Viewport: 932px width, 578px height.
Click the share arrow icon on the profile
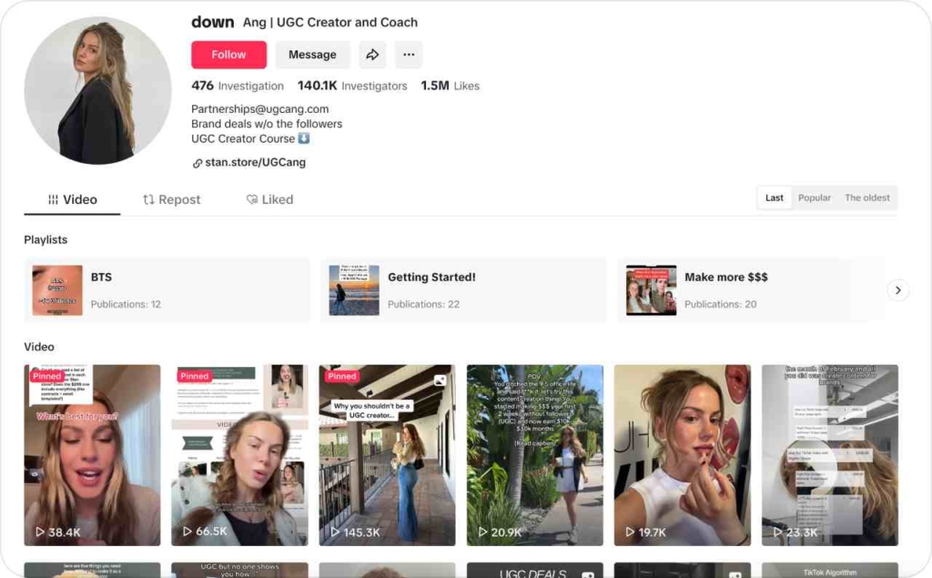click(372, 55)
